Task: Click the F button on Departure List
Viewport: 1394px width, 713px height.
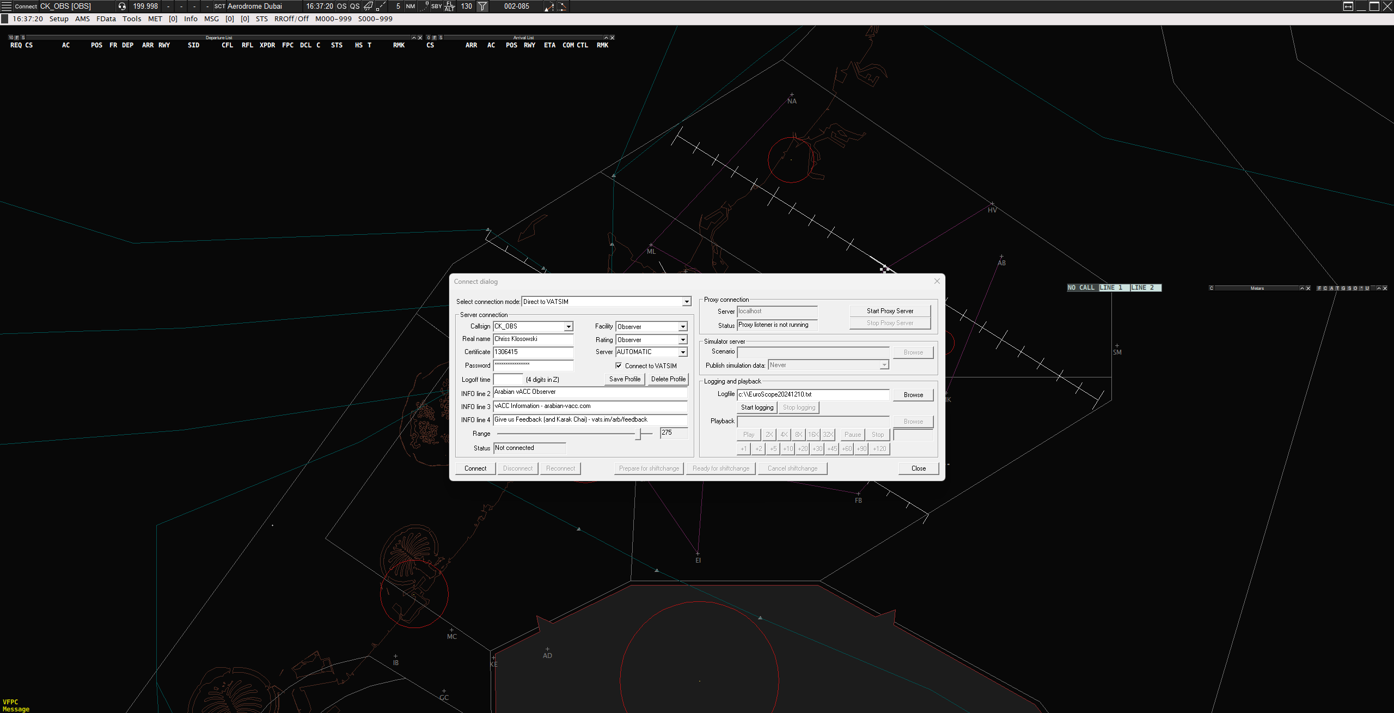Action: point(17,38)
